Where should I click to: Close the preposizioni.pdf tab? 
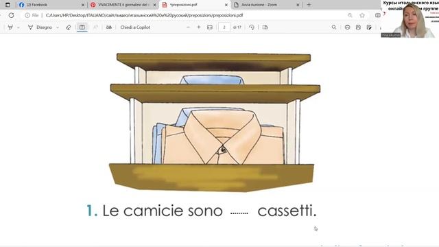tap(226, 5)
